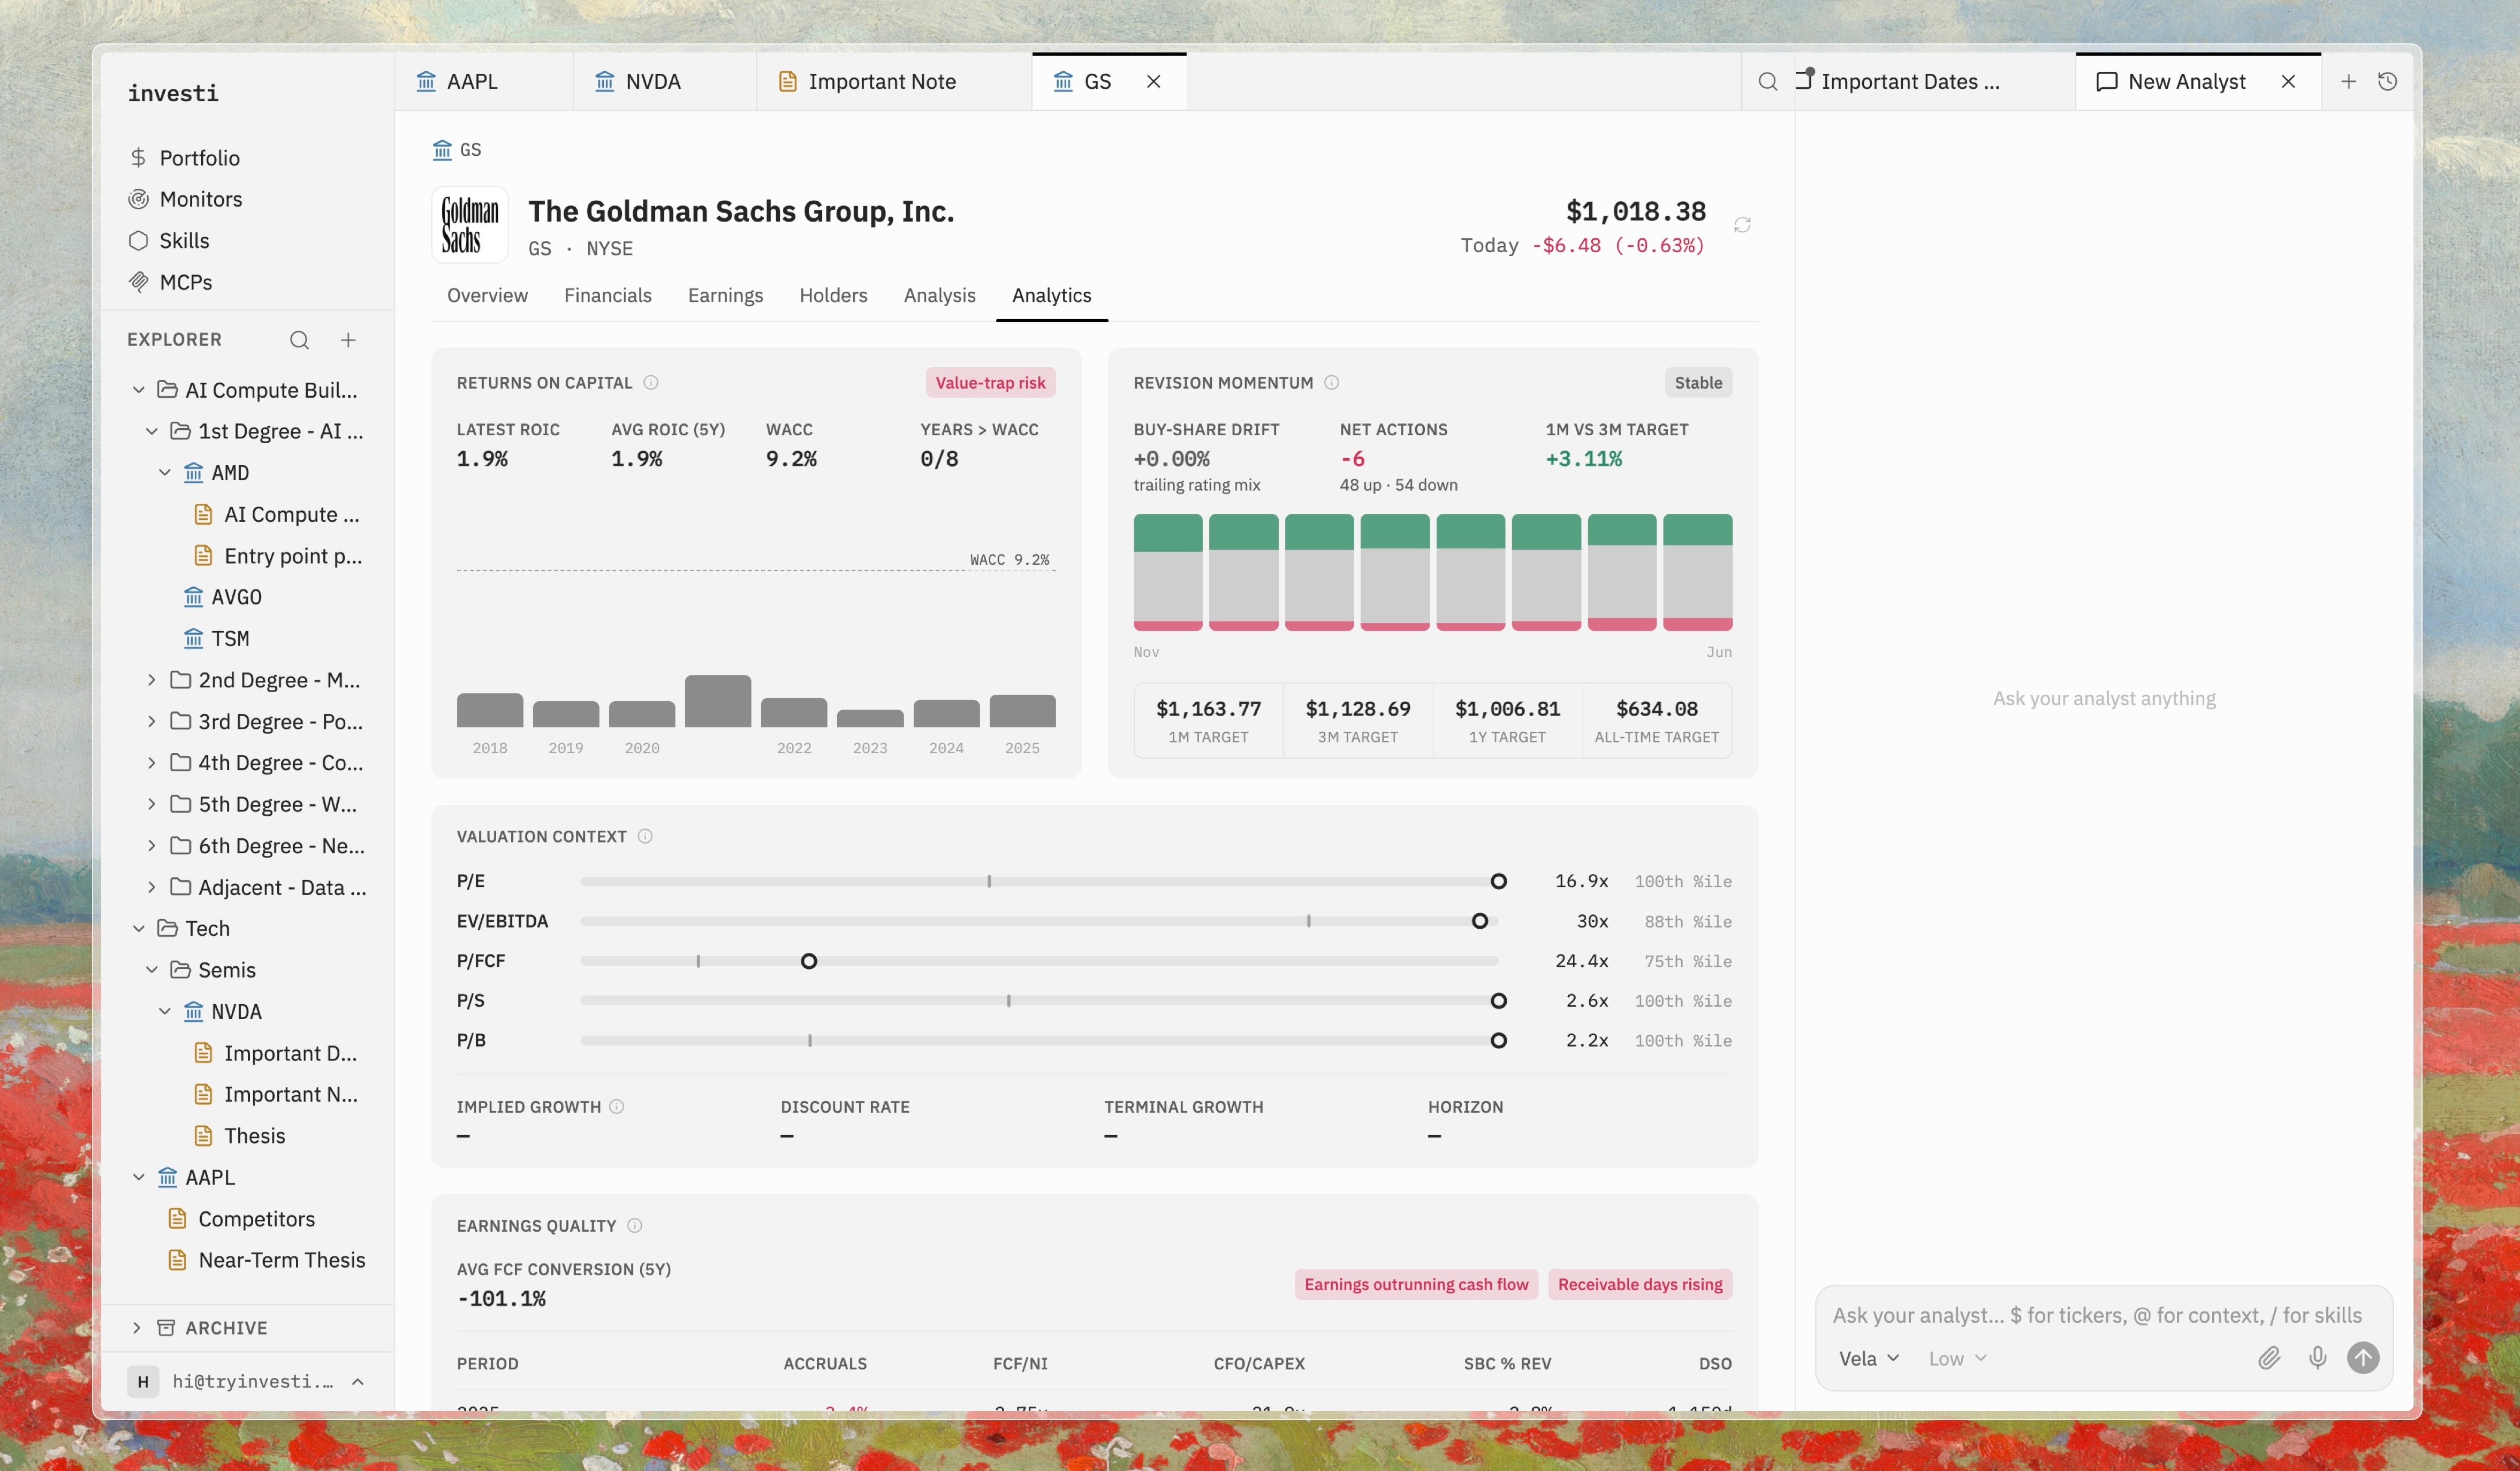Open the Overview sub-tab
The width and height of the screenshot is (2520, 1471).
point(487,296)
